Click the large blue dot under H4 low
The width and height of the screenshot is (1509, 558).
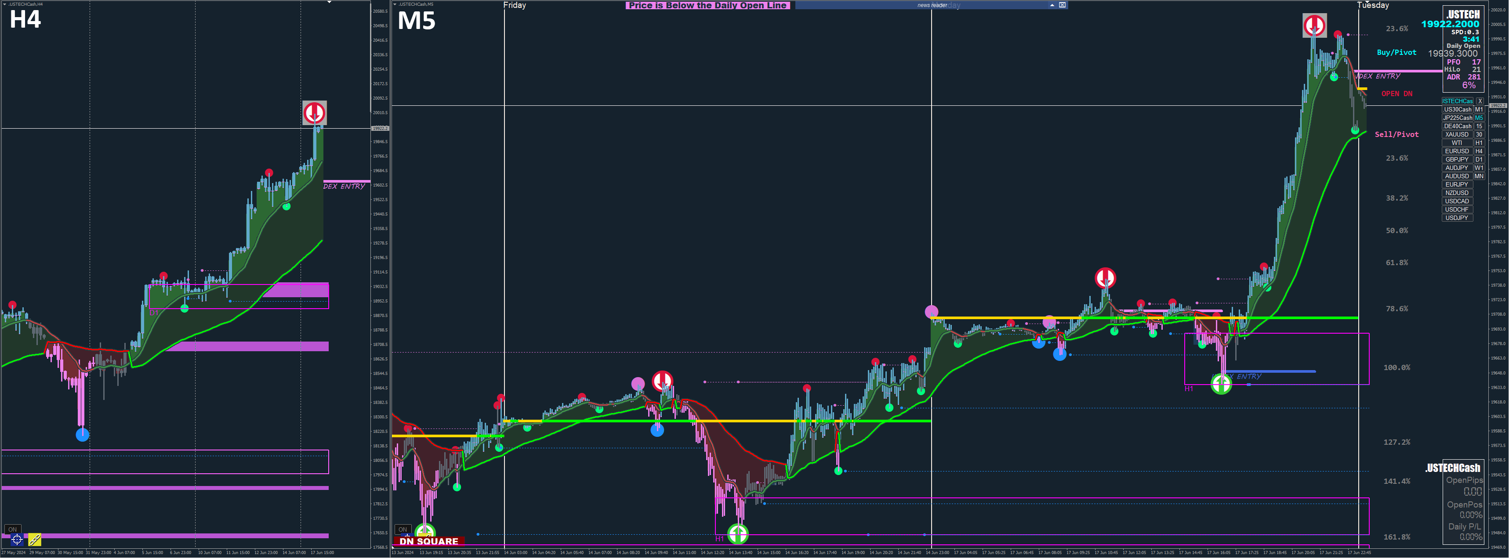83,435
